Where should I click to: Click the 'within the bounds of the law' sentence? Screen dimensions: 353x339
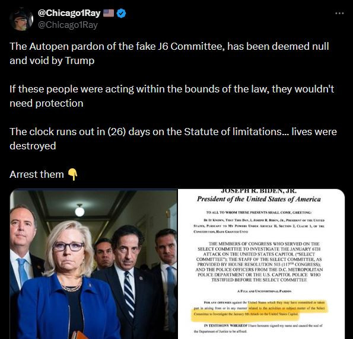(x=172, y=96)
